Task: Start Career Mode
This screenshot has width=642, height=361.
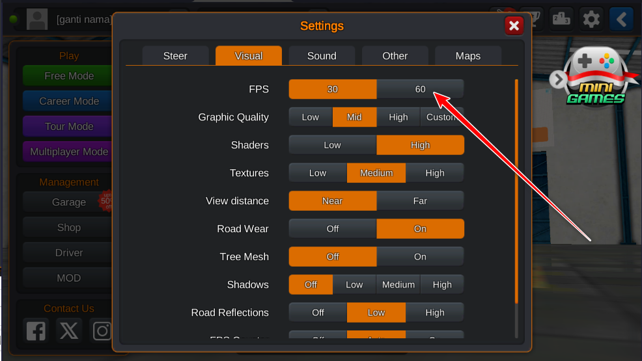Action: coord(68,101)
